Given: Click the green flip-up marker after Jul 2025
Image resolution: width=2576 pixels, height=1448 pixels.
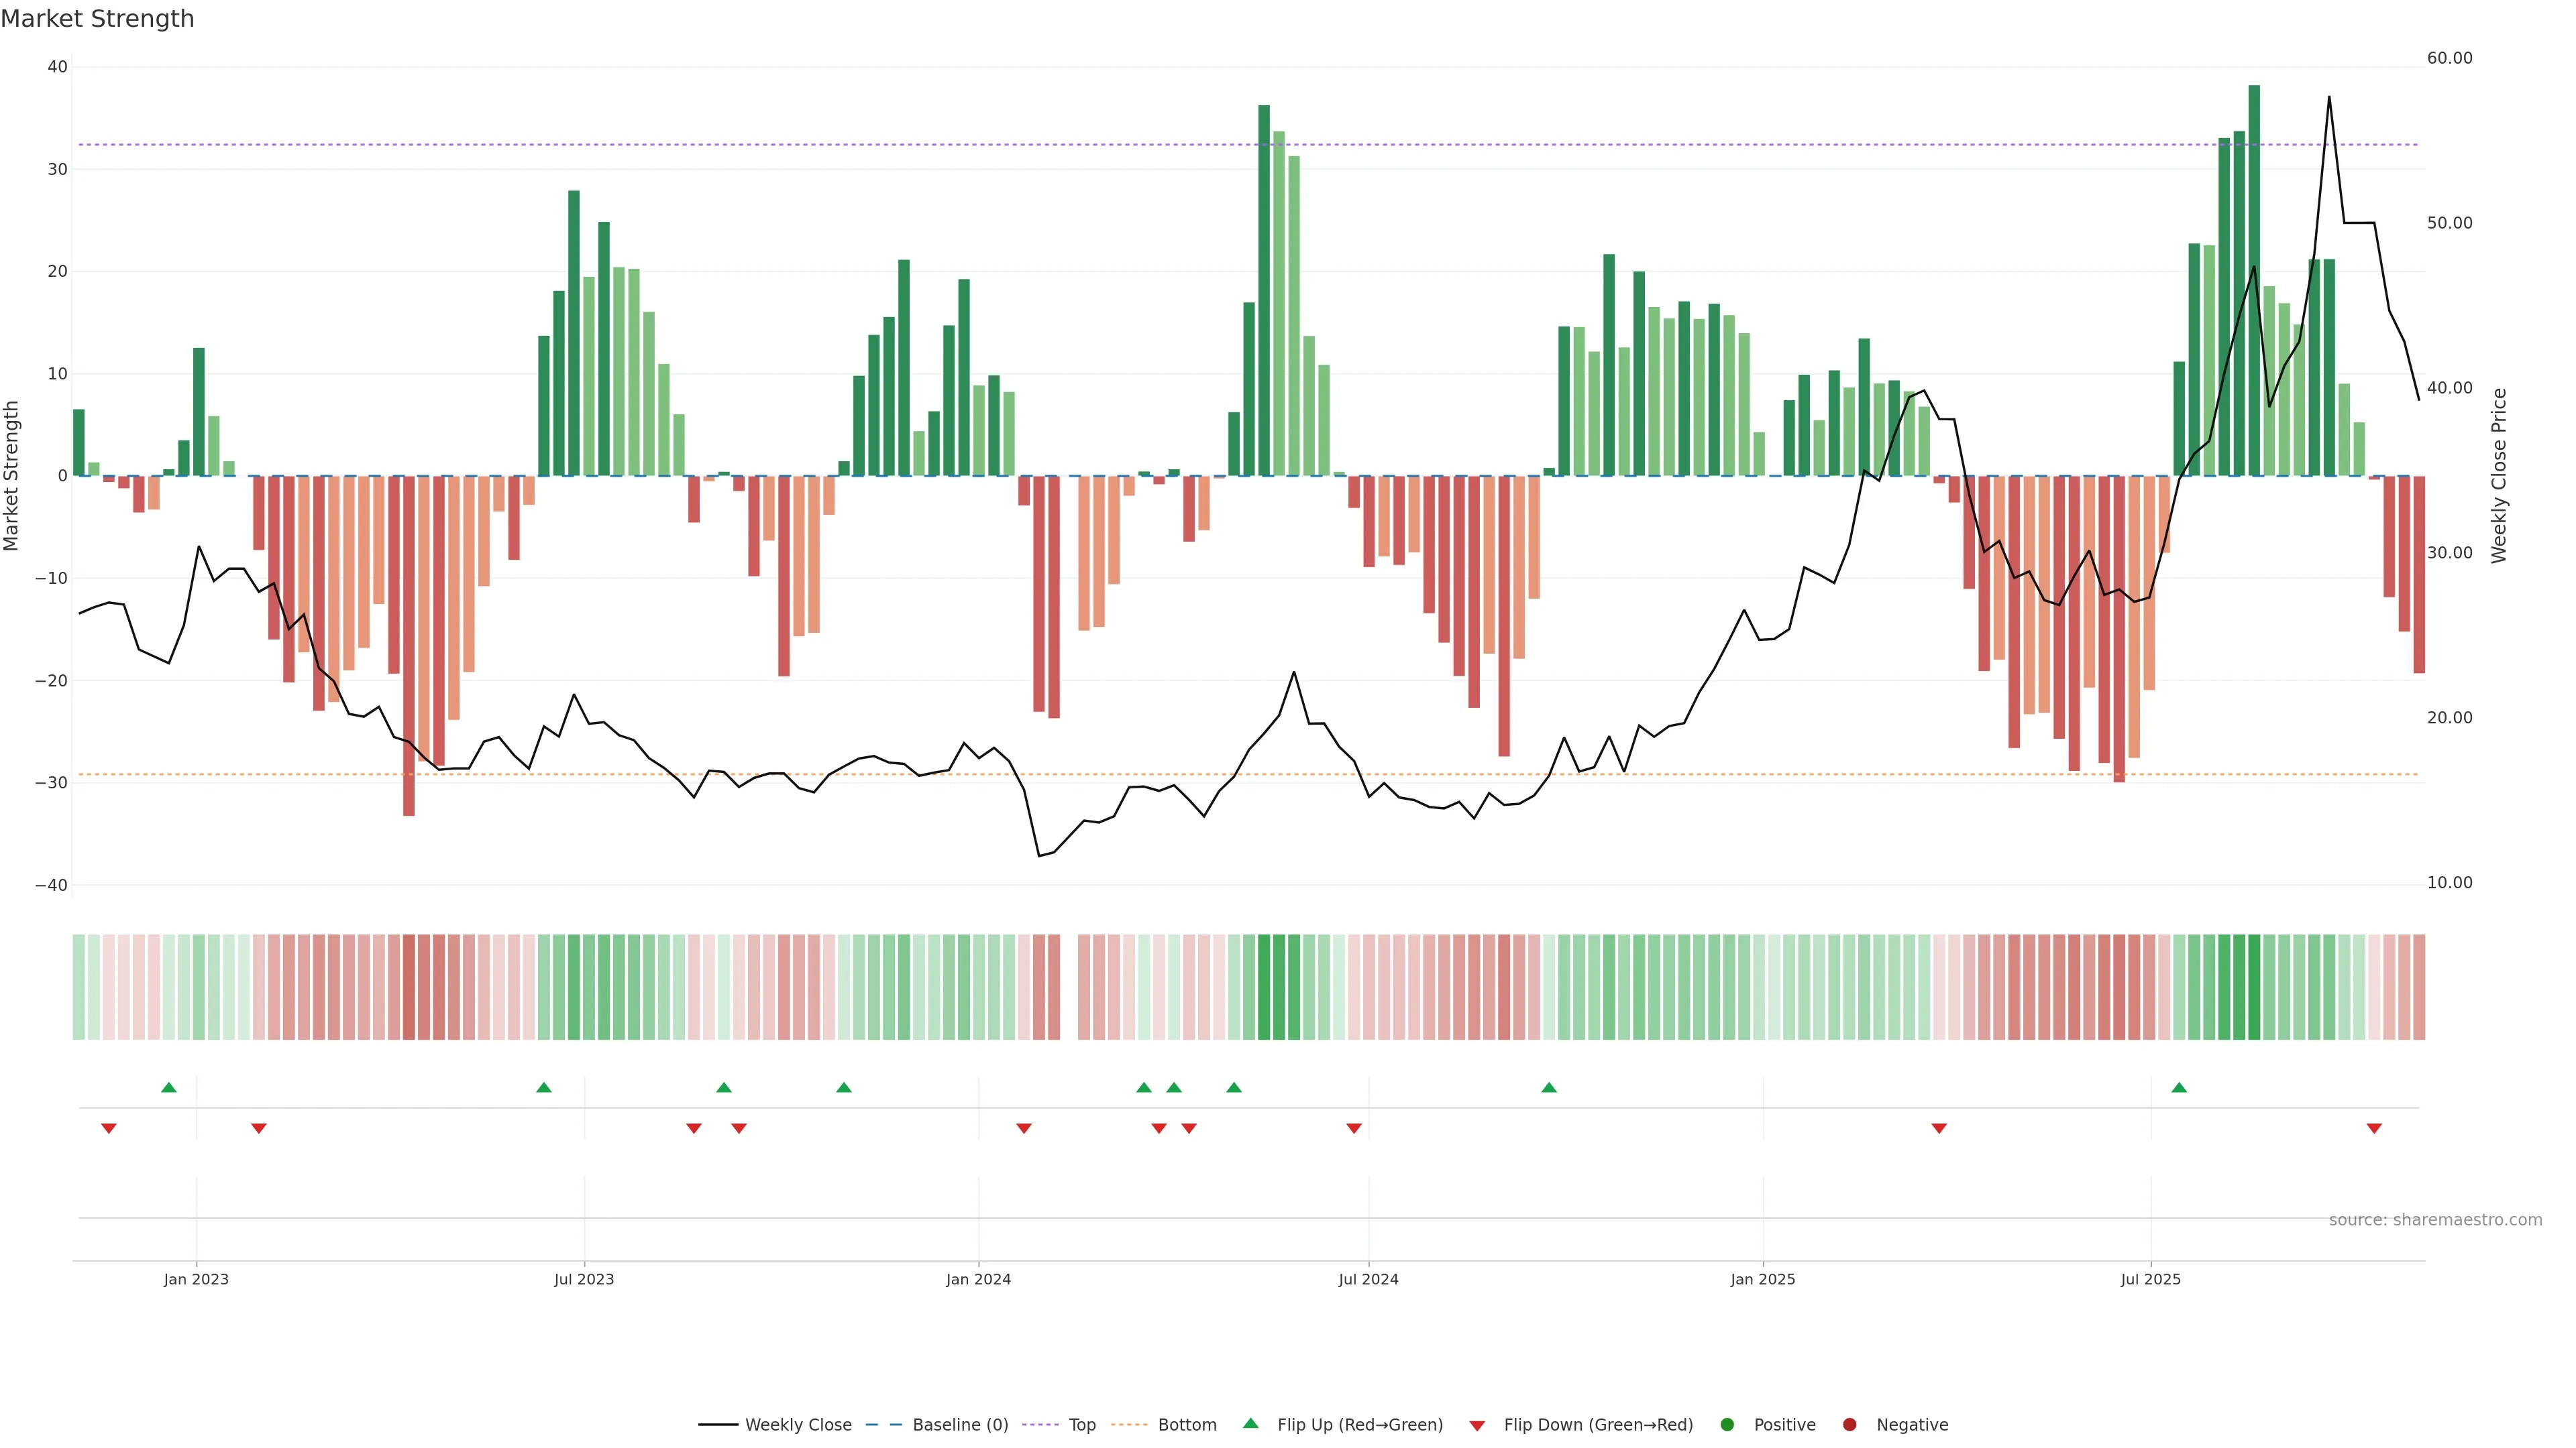Looking at the screenshot, I should point(2179,1087).
